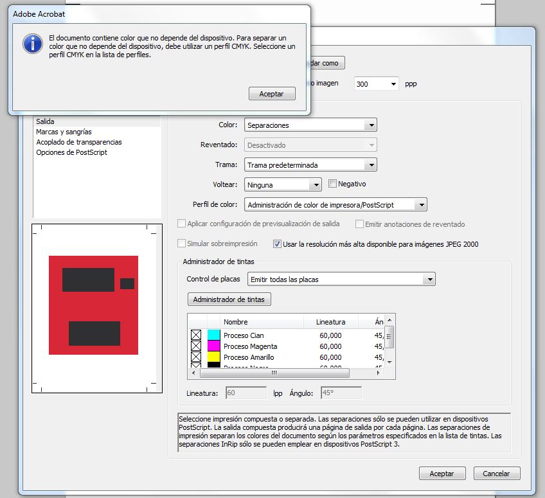Click the page preview thumbnail
This screenshot has height=498, width=545.
pos(94,307)
